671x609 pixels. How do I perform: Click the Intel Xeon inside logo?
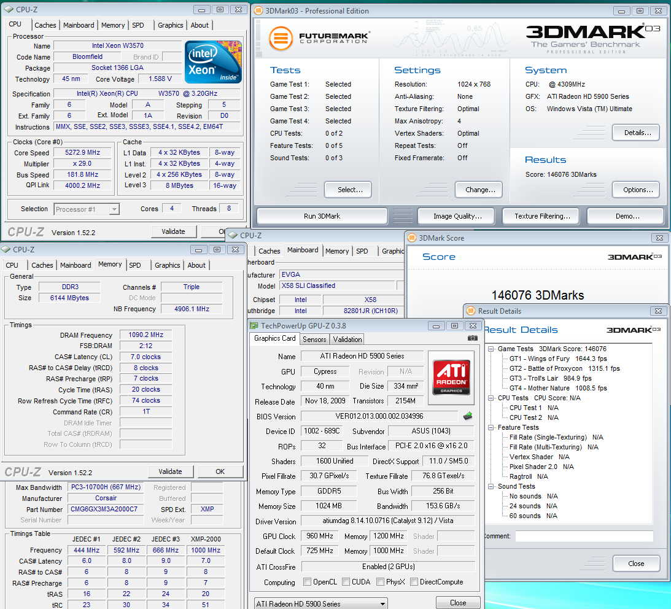click(213, 62)
